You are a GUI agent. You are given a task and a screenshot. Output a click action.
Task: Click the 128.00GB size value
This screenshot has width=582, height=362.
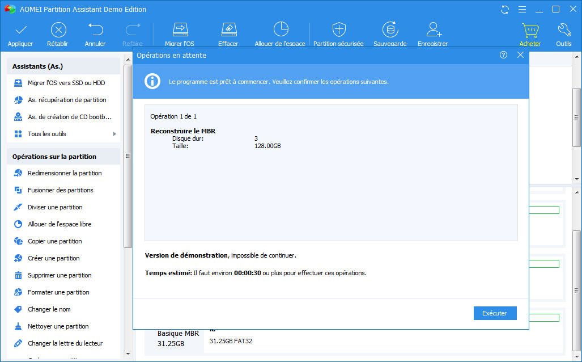click(x=267, y=146)
